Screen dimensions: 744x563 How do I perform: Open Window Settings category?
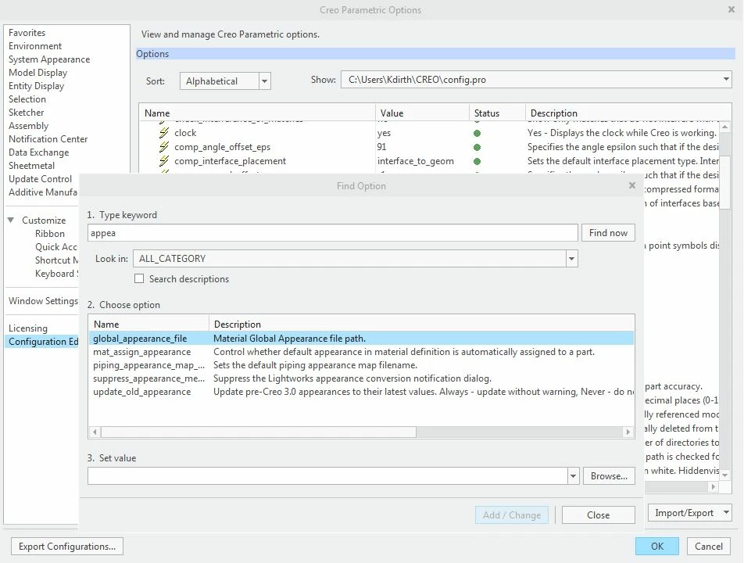pyautogui.click(x=43, y=301)
